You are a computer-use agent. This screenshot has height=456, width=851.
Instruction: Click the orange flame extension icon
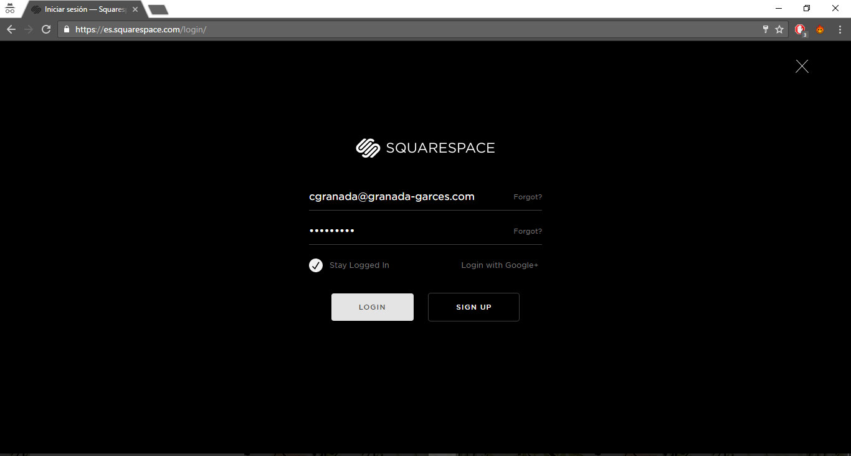point(820,29)
